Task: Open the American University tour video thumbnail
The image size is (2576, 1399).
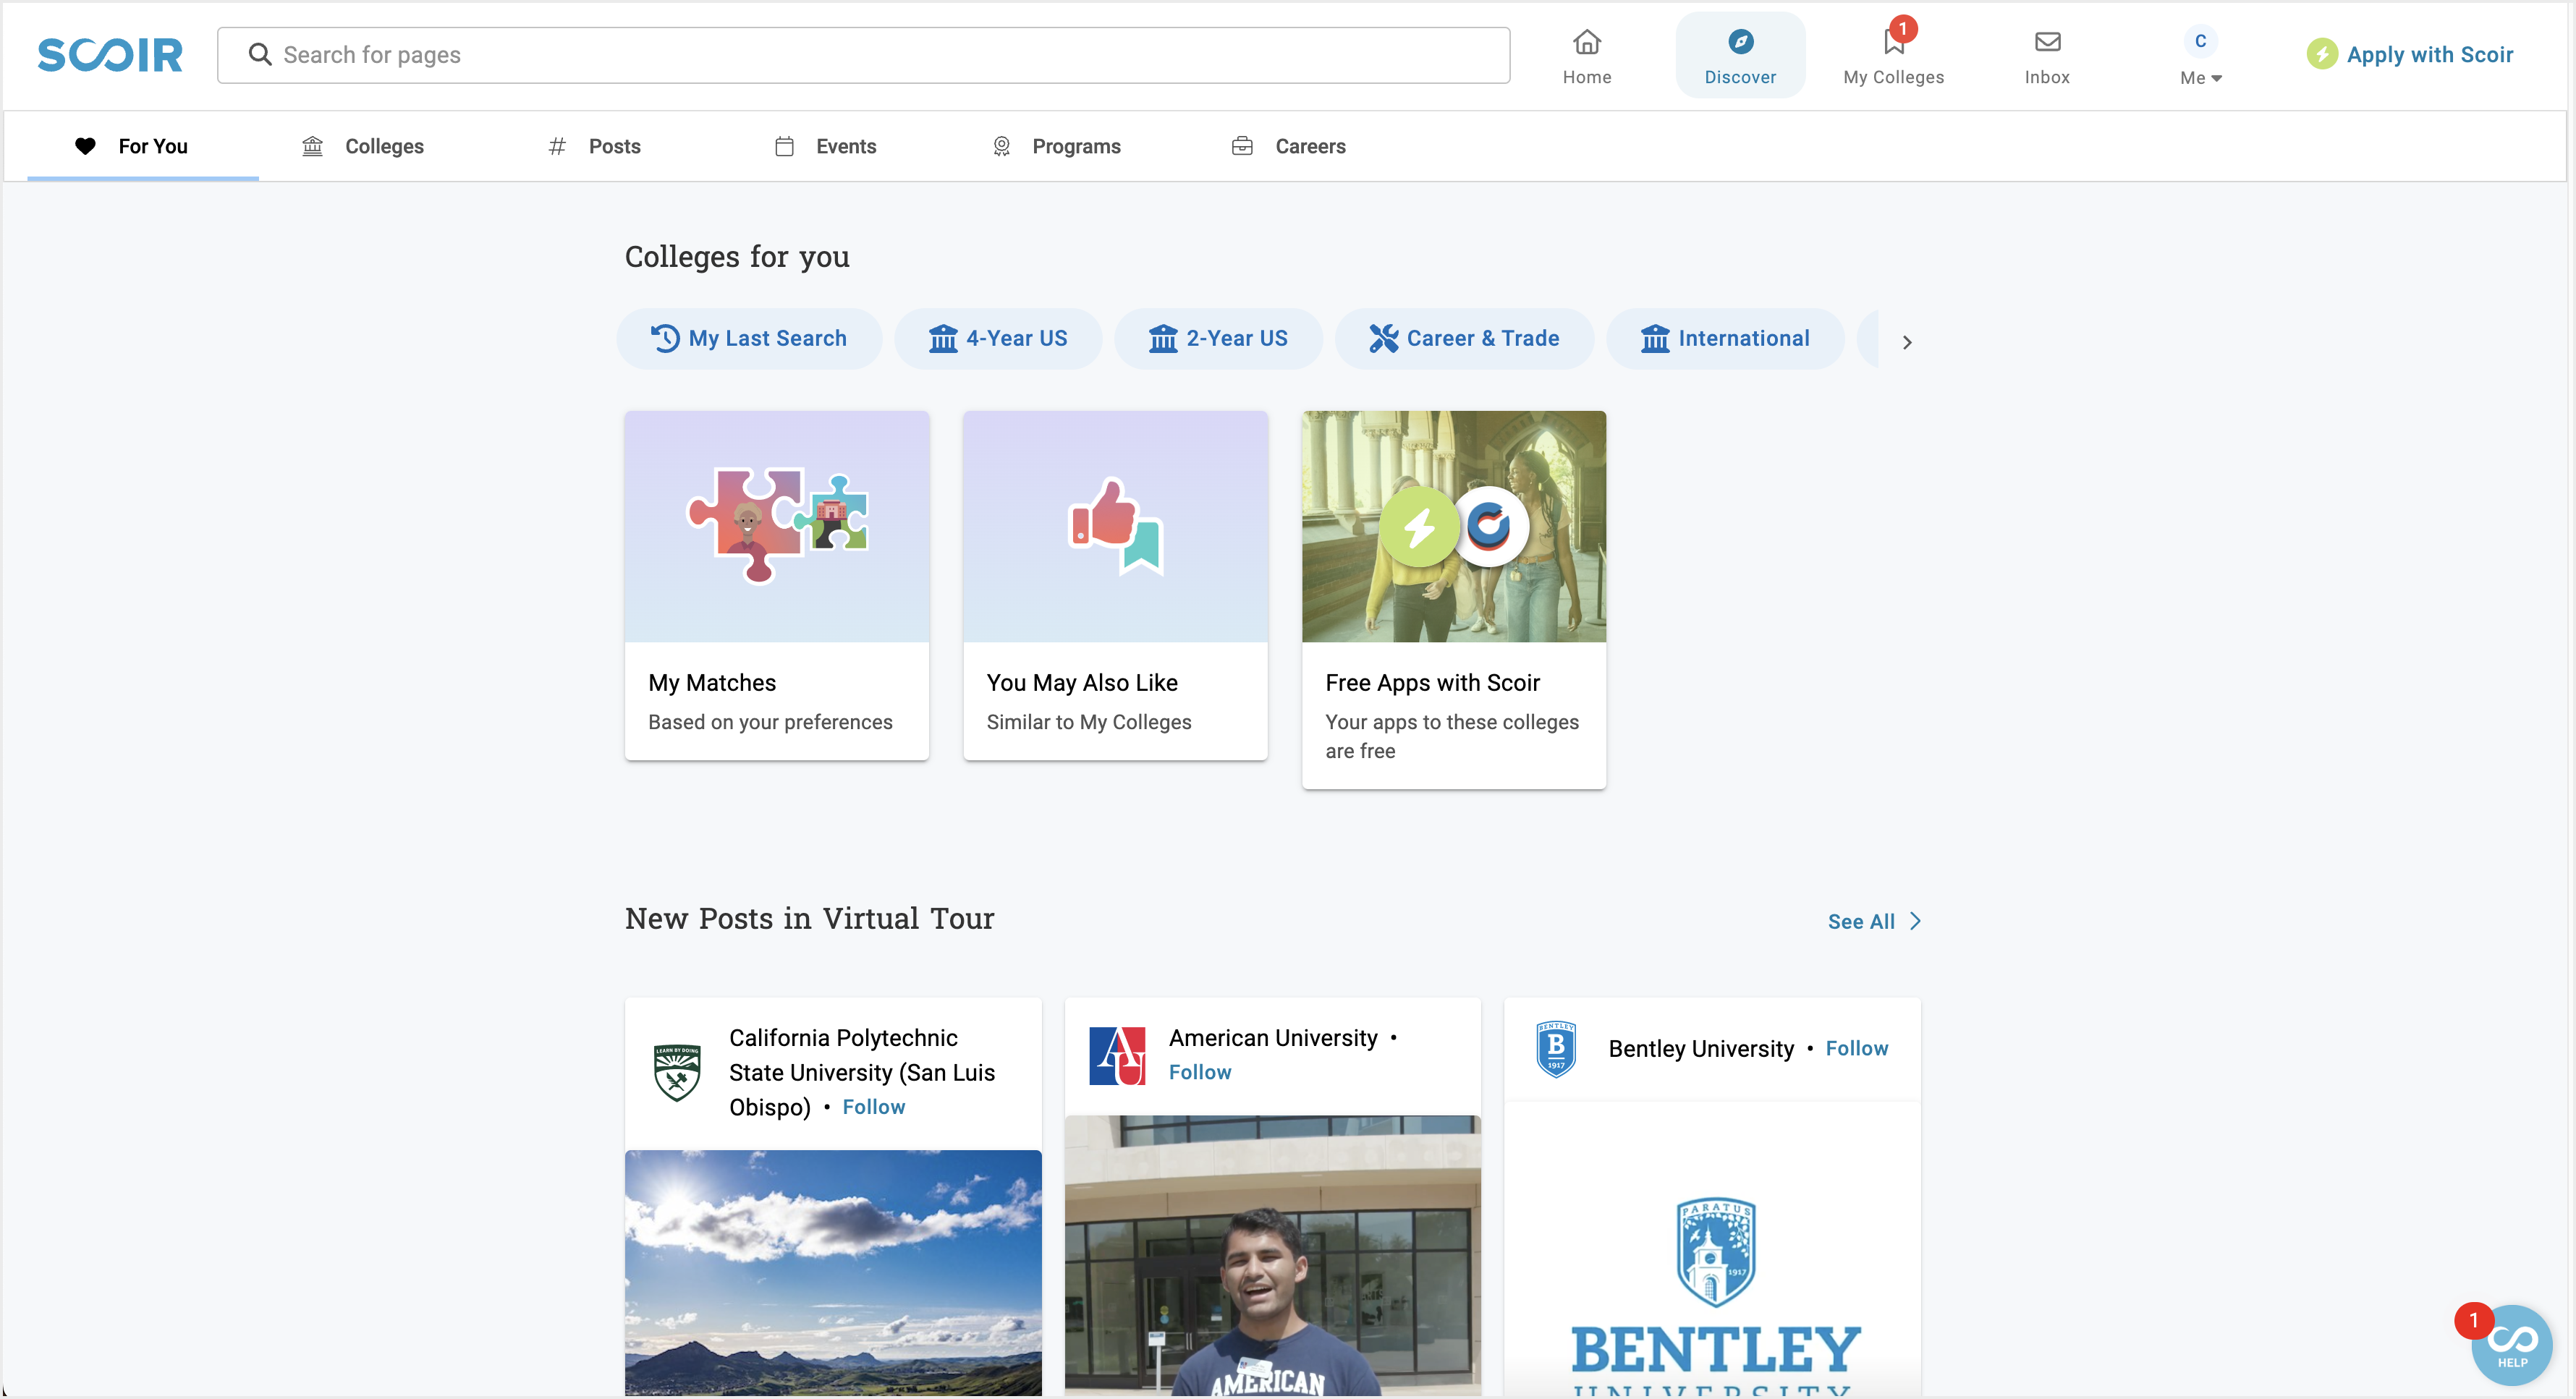Action: (x=1272, y=1255)
